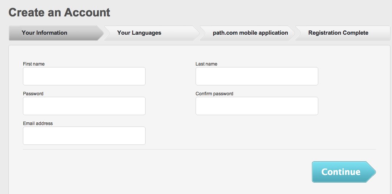
Task: Click the Email address label text
Action: 38,123
